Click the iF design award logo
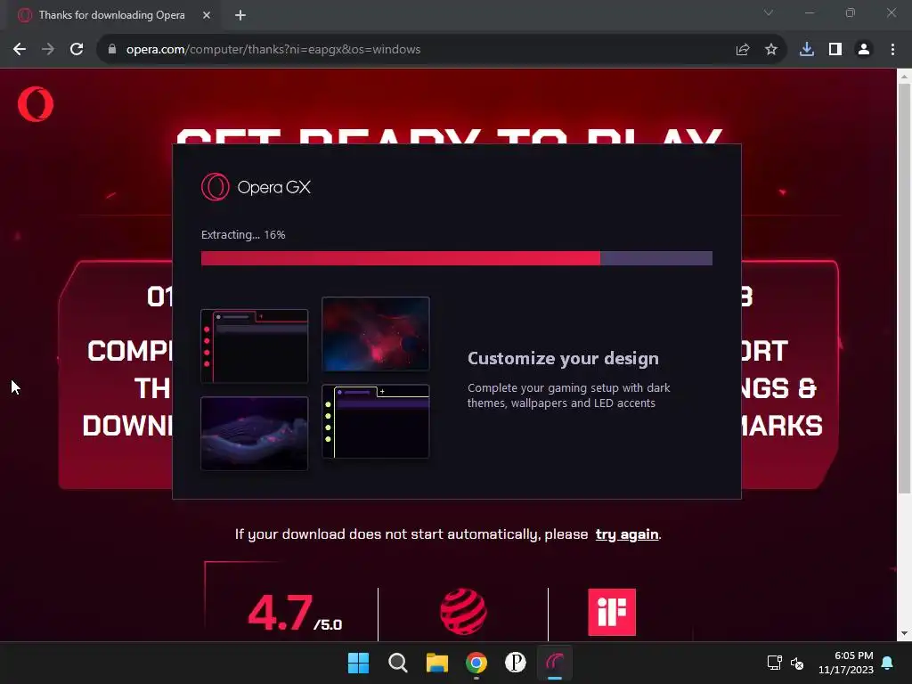 point(612,612)
